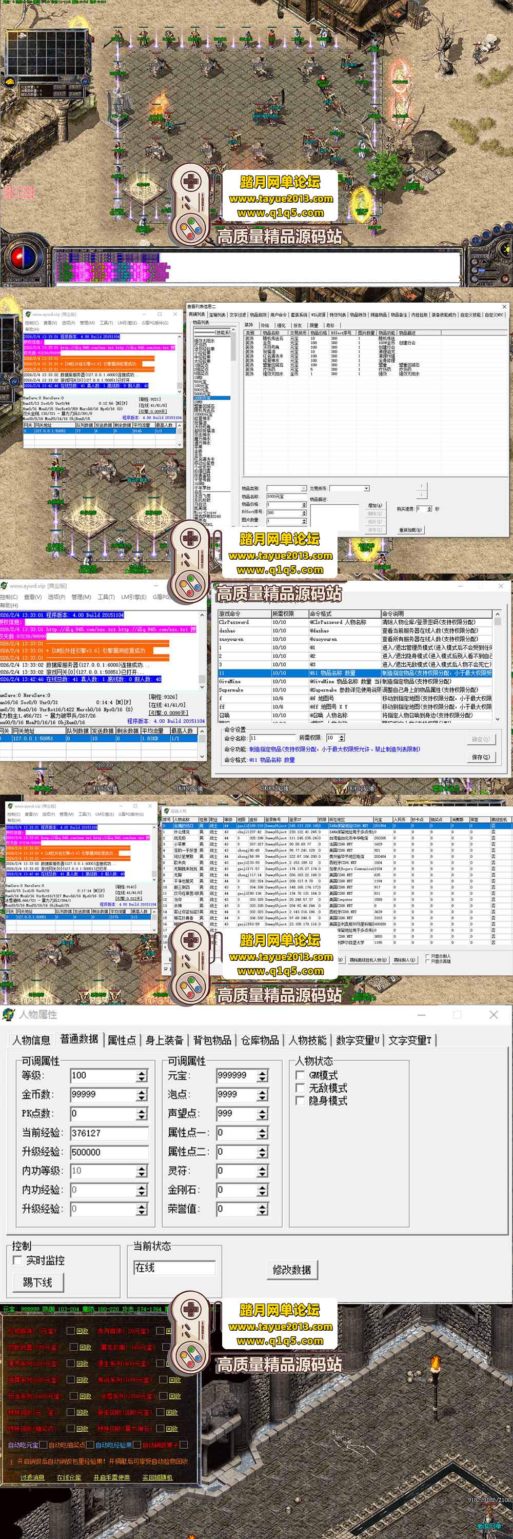This screenshot has width=513, height=1539.
Task: Open the 选项(P) menu in server window
Action: click(56, 597)
